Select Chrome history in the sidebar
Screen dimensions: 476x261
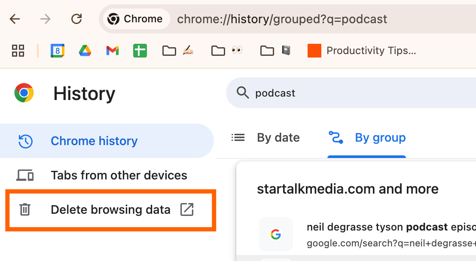pyautogui.click(x=107, y=141)
